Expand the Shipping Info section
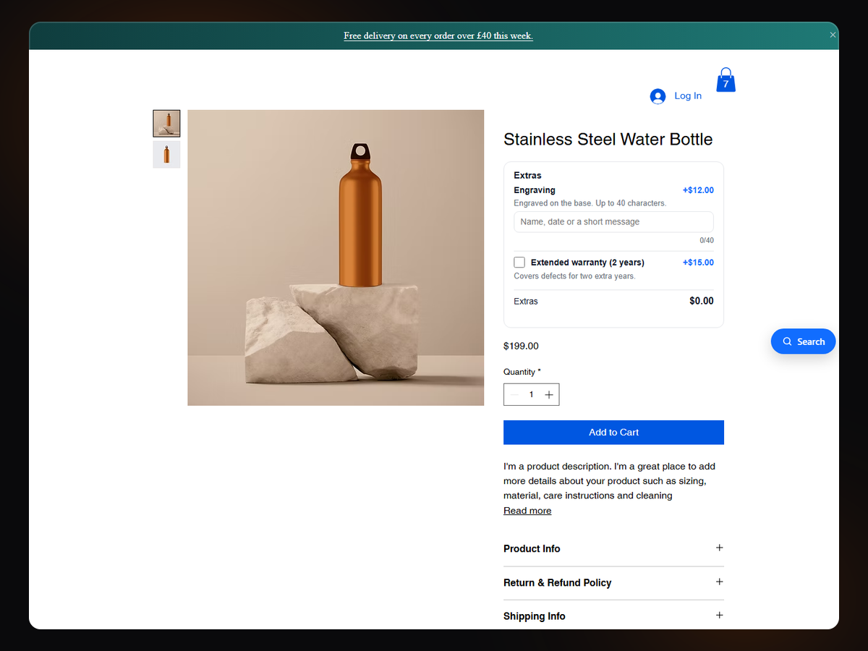This screenshot has width=868, height=651. point(613,616)
